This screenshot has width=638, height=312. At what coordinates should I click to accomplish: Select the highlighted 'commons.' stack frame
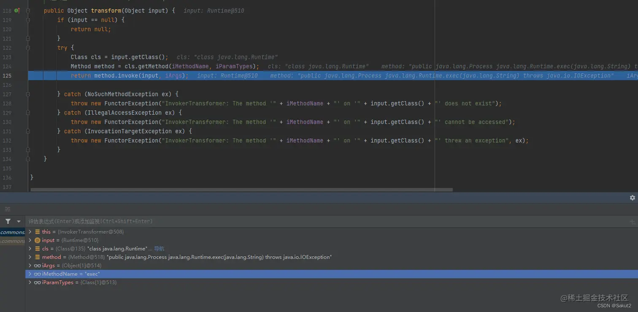[13, 232]
